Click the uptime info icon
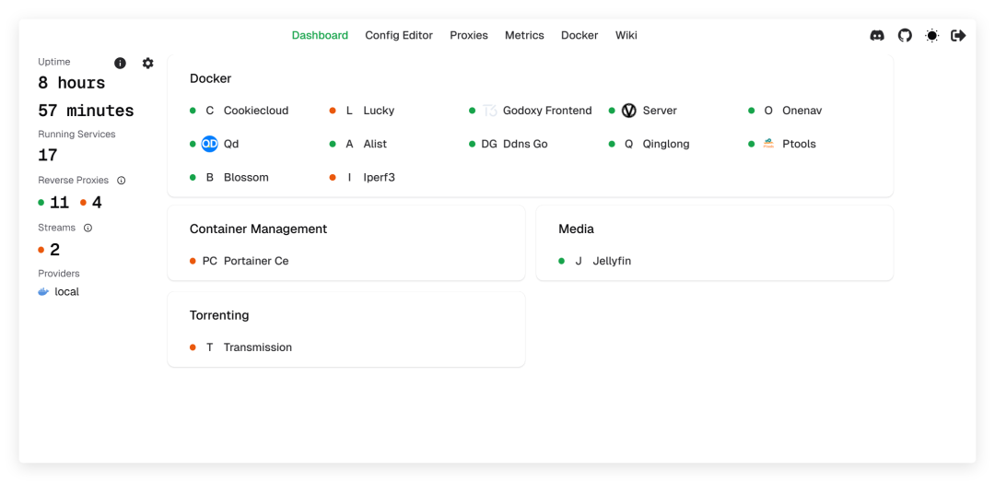The width and height of the screenshot is (995, 482). pos(120,63)
